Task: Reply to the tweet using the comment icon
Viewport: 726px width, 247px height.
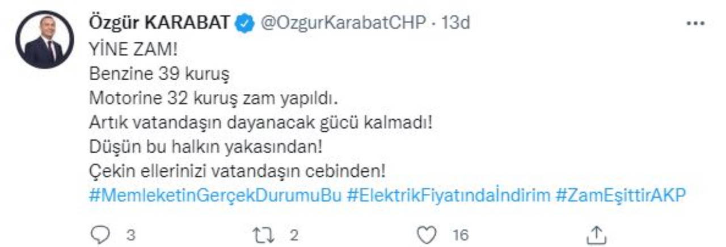Action: [x=99, y=233]
